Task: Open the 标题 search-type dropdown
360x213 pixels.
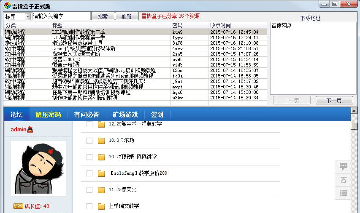Action: tap(28, 16)
